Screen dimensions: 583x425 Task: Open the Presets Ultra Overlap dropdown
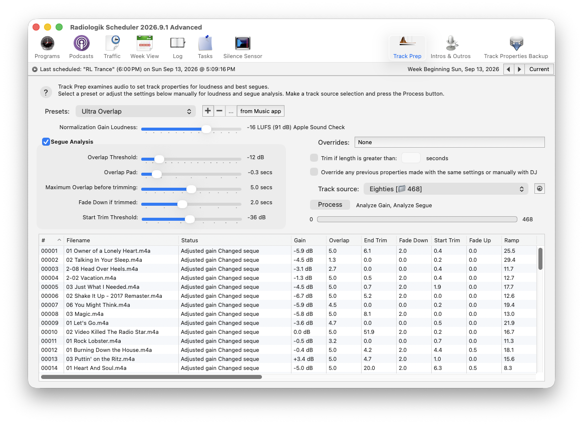(136, 112)
